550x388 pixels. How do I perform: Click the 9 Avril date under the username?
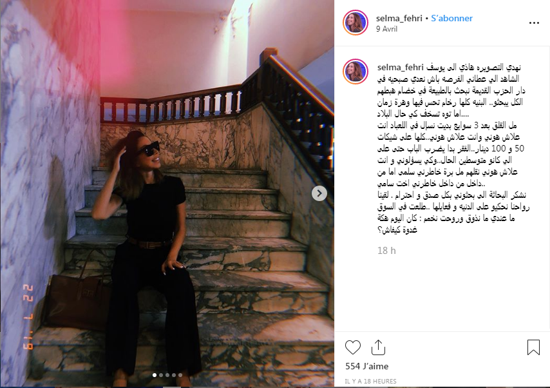tap(386, 29)
